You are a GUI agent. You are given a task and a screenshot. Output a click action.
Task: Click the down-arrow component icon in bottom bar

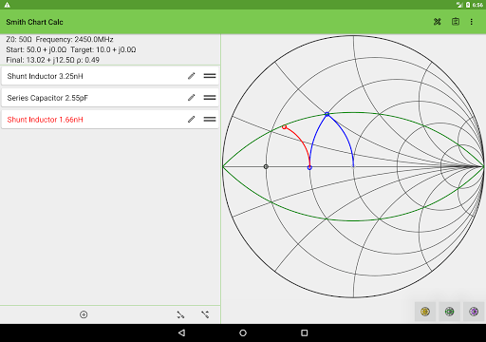point(180,314)
